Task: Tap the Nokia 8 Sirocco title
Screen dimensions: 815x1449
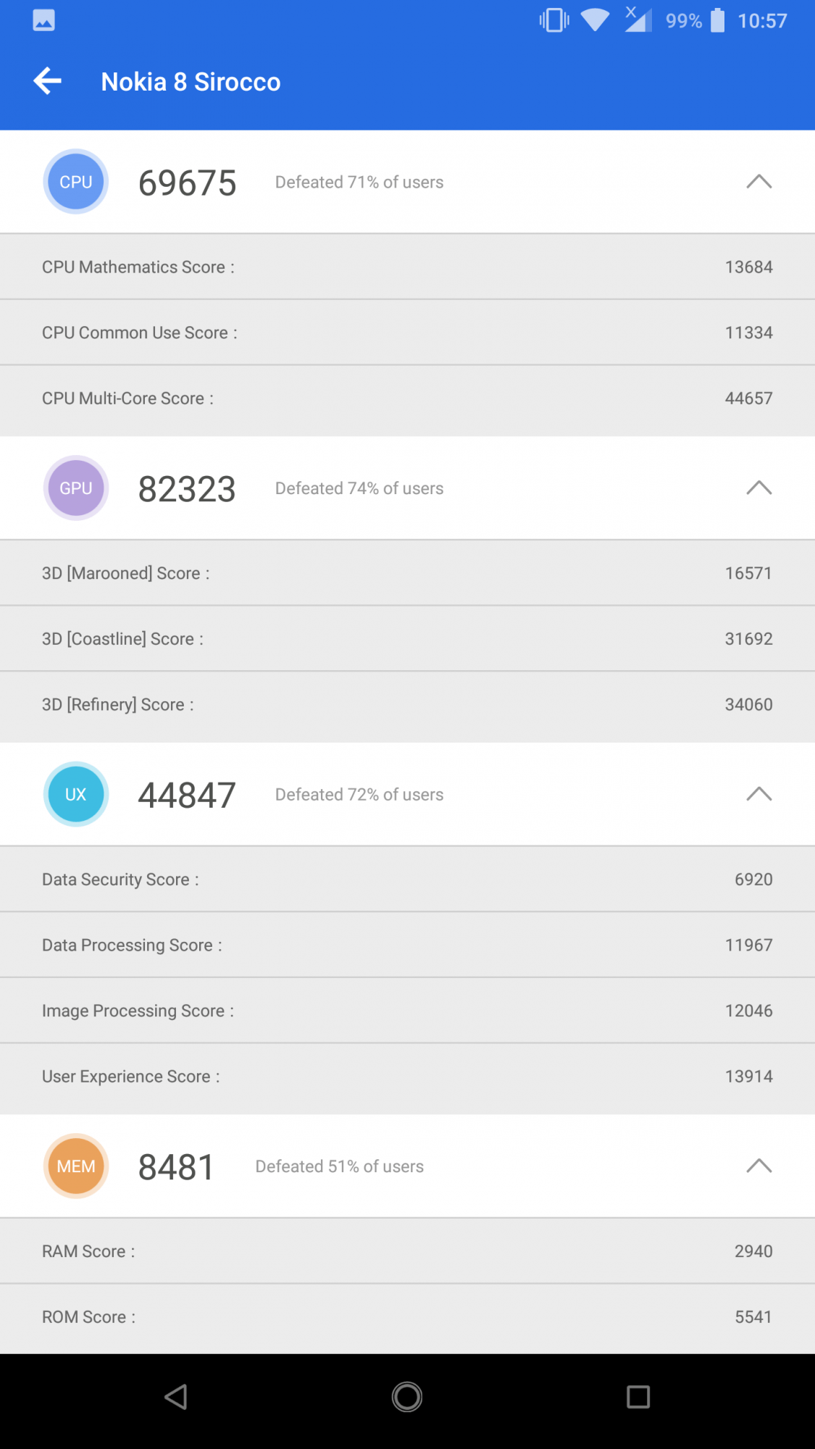Action: click(191, 82)
